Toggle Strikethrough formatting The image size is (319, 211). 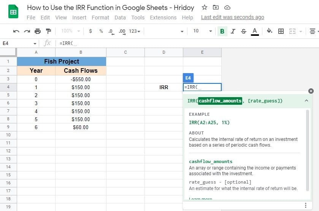(243, 31)
